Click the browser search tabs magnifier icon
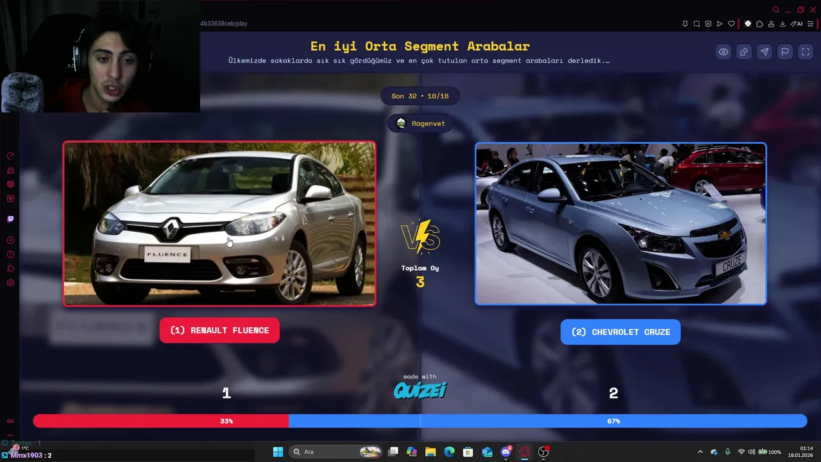The width and height of the screenshot is (821, 462). [775, 10]
